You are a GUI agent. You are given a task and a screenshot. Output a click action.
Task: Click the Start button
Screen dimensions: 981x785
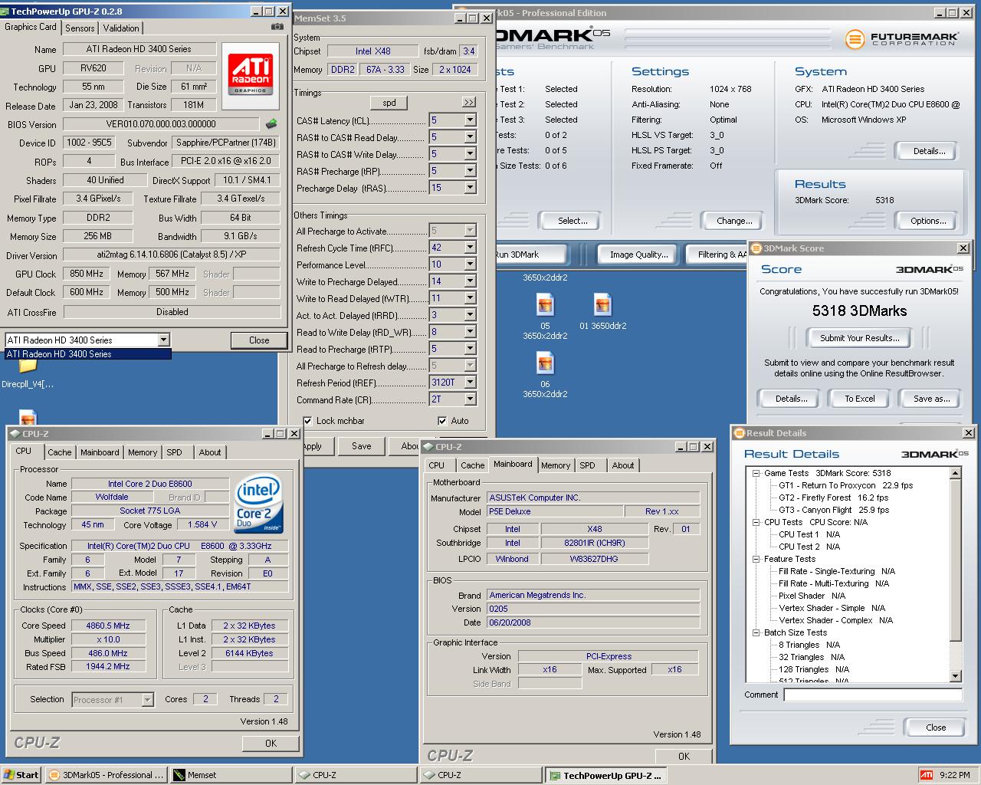(x=21, y=775)
